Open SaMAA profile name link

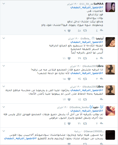pos(98,4)
